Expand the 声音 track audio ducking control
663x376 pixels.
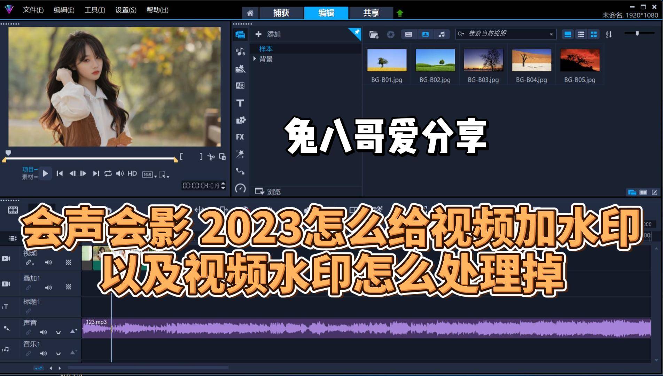click(58, 332)
